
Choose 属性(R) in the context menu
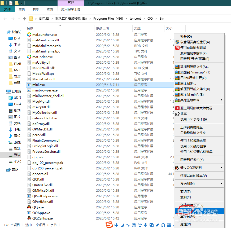199,224
